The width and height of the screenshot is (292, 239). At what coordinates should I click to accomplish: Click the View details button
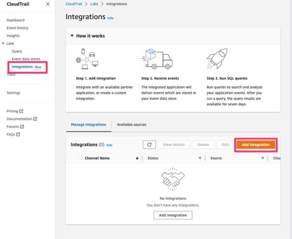(174, 145)
